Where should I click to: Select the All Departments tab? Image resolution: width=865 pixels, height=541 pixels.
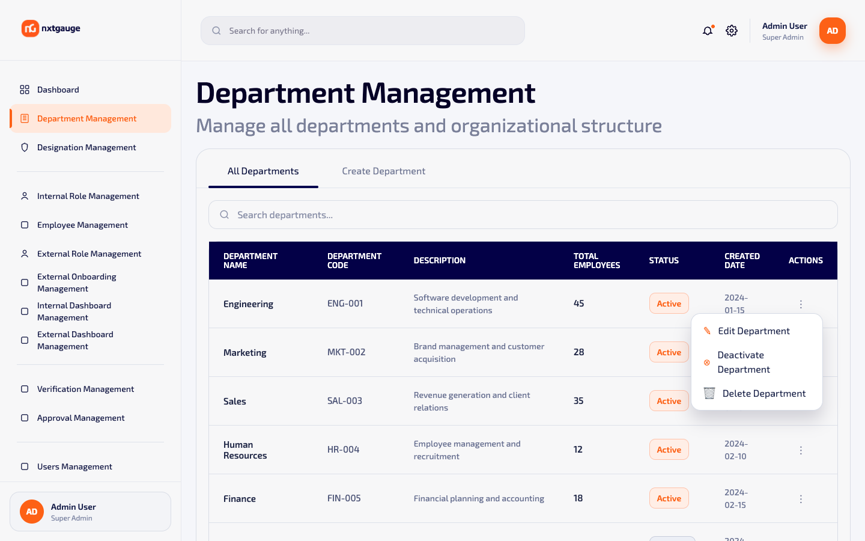[x=263, y=171]
